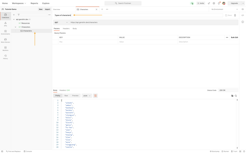Open the capture requests satellite icon
246x153 pixels.
209,3
